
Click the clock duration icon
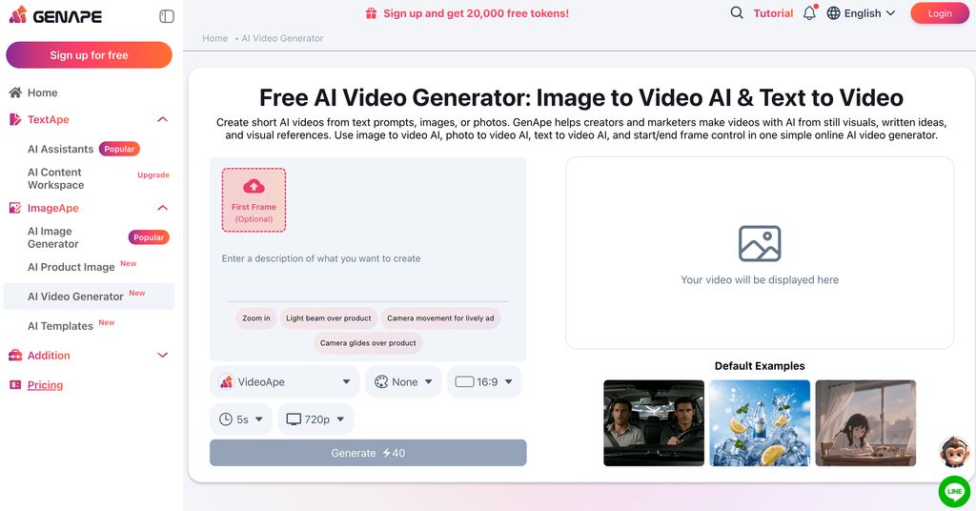point(226,419)
